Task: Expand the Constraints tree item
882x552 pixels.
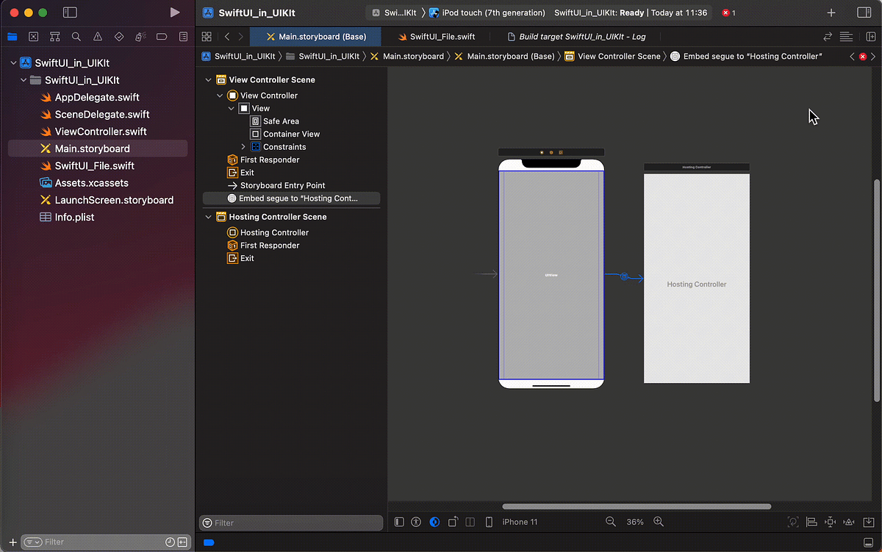Action: point(243,146)
